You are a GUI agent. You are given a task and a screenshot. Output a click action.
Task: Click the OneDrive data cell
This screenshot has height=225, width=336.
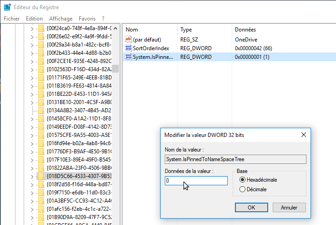click(x=246, y=40)
